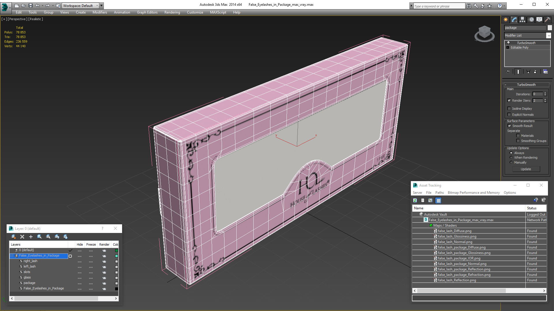Switch to the Motion command panel tab
554x311 pixels.
pyautogui.click(x=531, y=20)
